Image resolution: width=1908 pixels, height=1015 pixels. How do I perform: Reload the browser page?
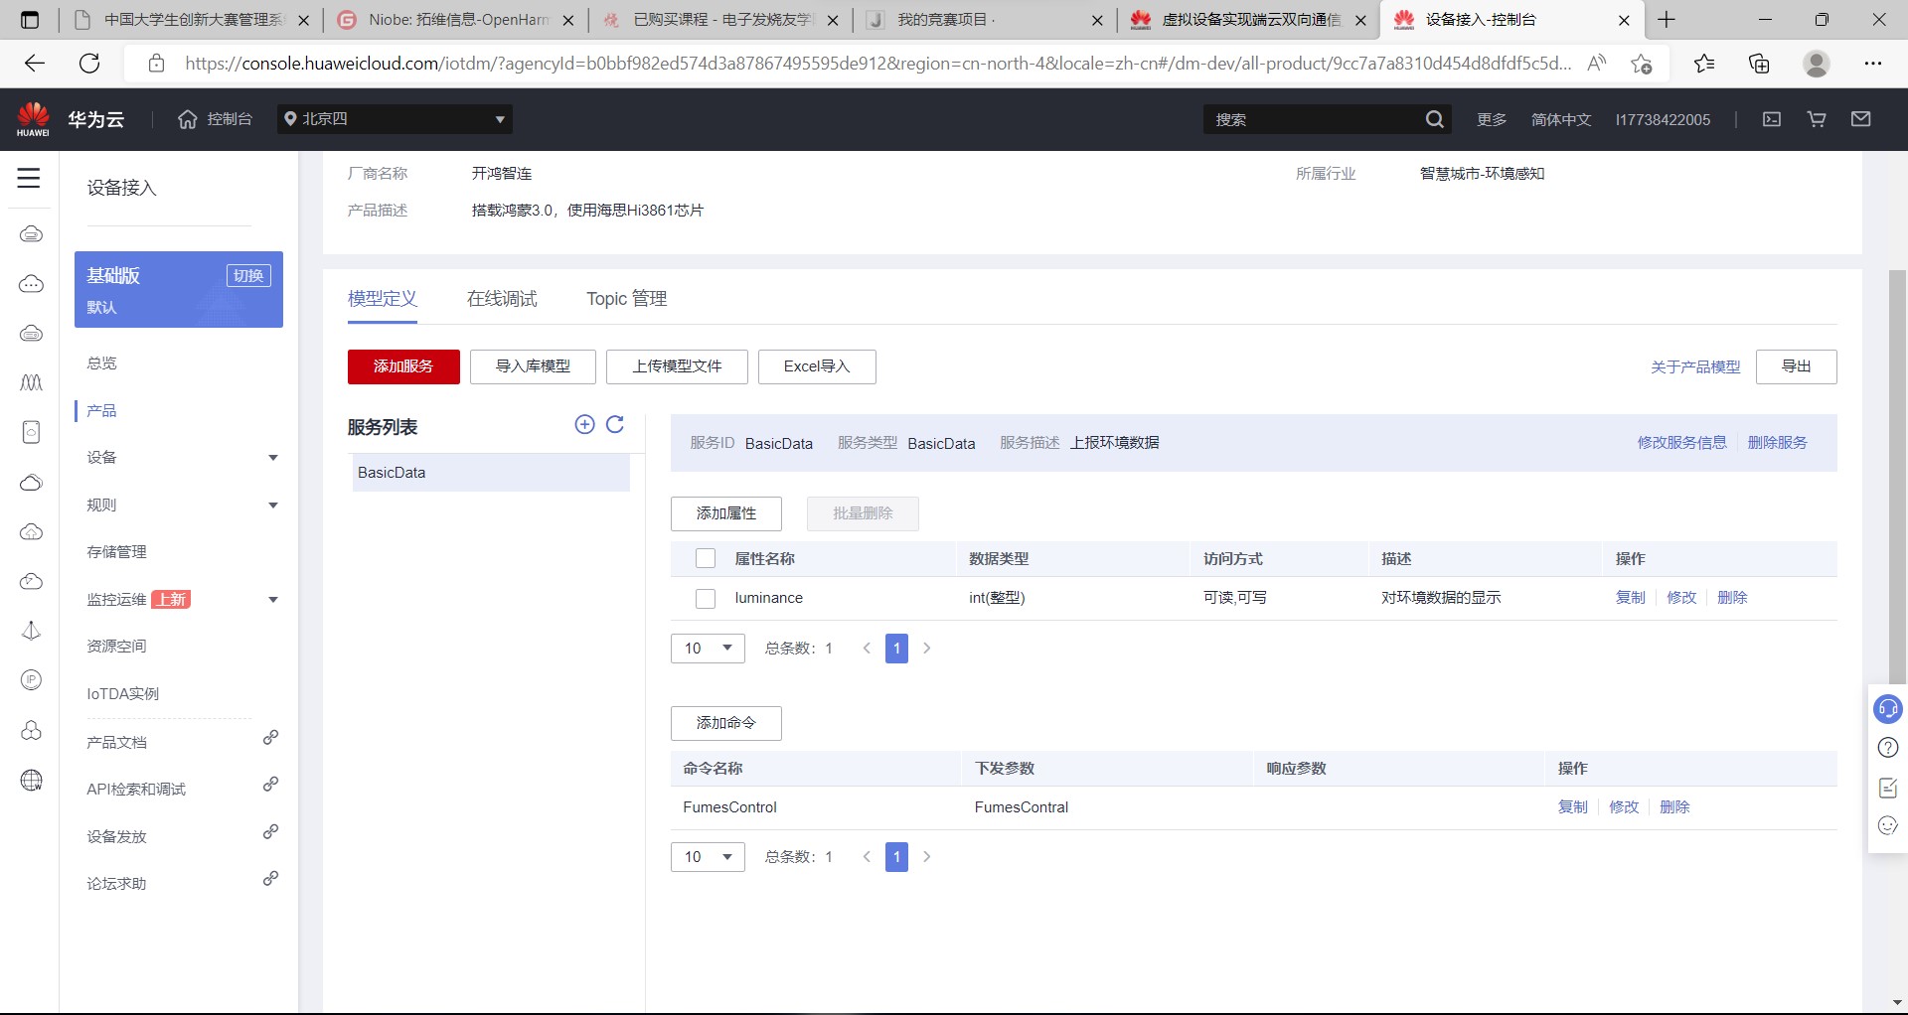pos(89,64)
